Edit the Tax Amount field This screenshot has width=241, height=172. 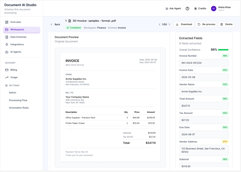pos(204,120)
